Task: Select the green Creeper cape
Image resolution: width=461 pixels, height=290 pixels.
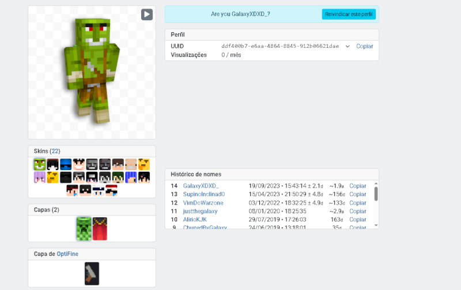Action: [84, 229]
